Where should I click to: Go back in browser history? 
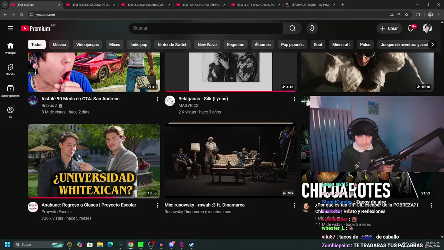point(5,15)
